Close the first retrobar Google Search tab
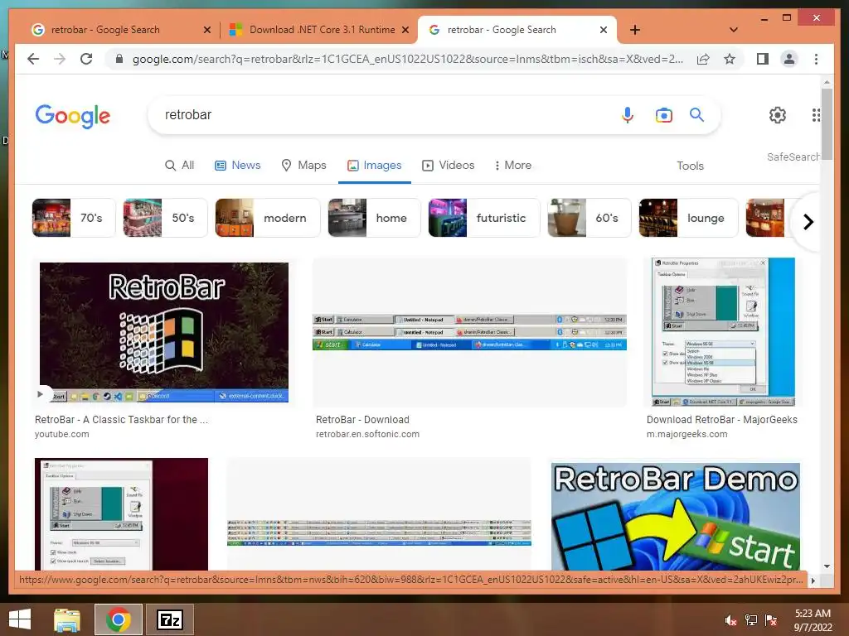Image resolution: width=849 pixels, height=636 pixels. 206,30
